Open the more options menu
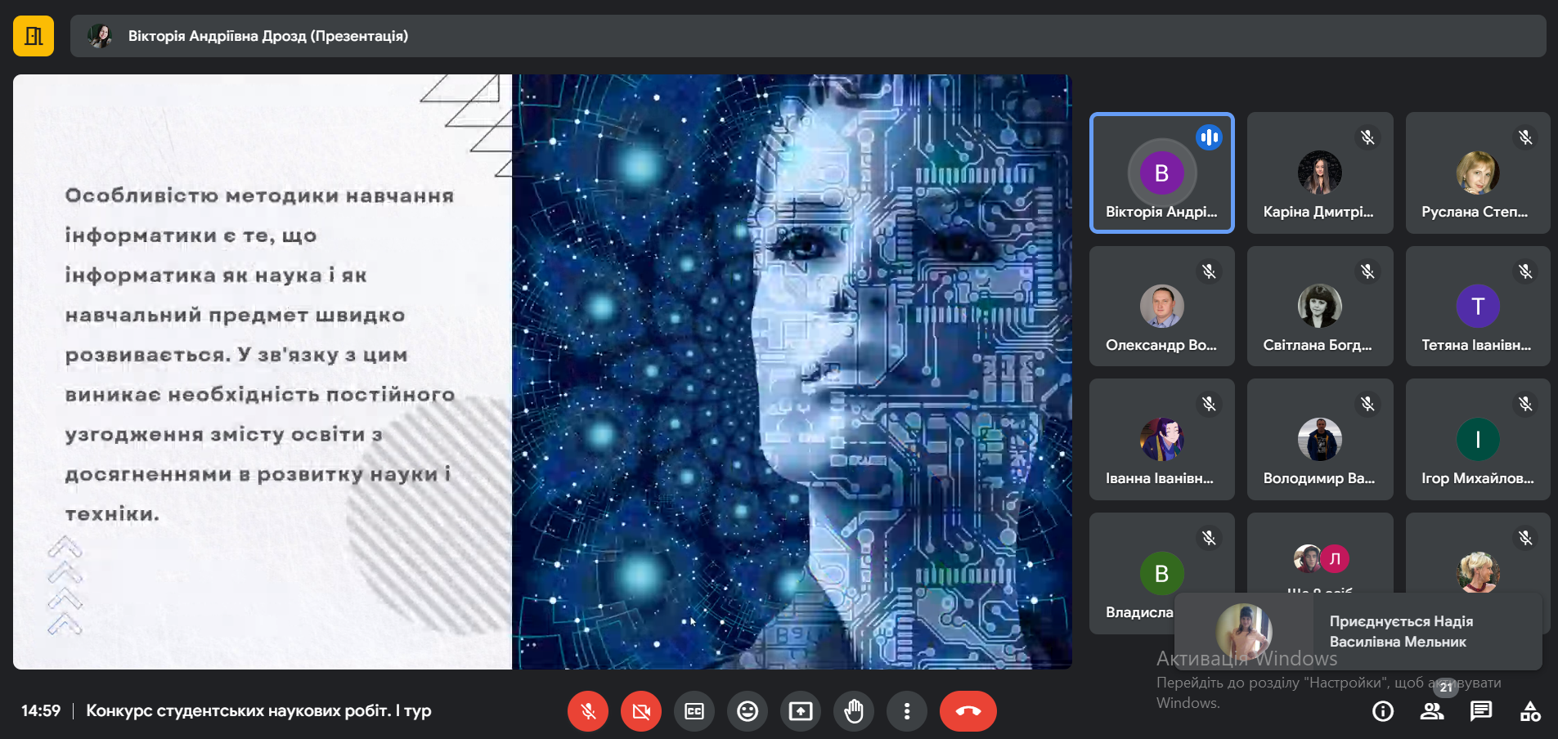The image size is (1558, 739). (x=907, y=711)
